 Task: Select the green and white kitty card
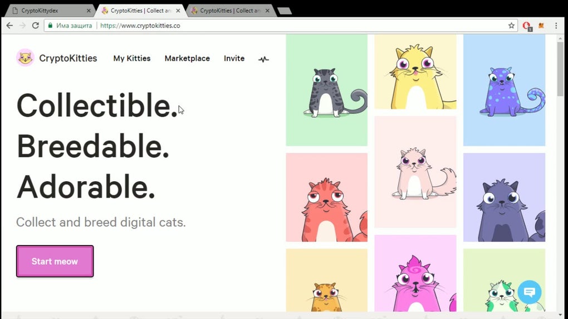pos(505,280)
